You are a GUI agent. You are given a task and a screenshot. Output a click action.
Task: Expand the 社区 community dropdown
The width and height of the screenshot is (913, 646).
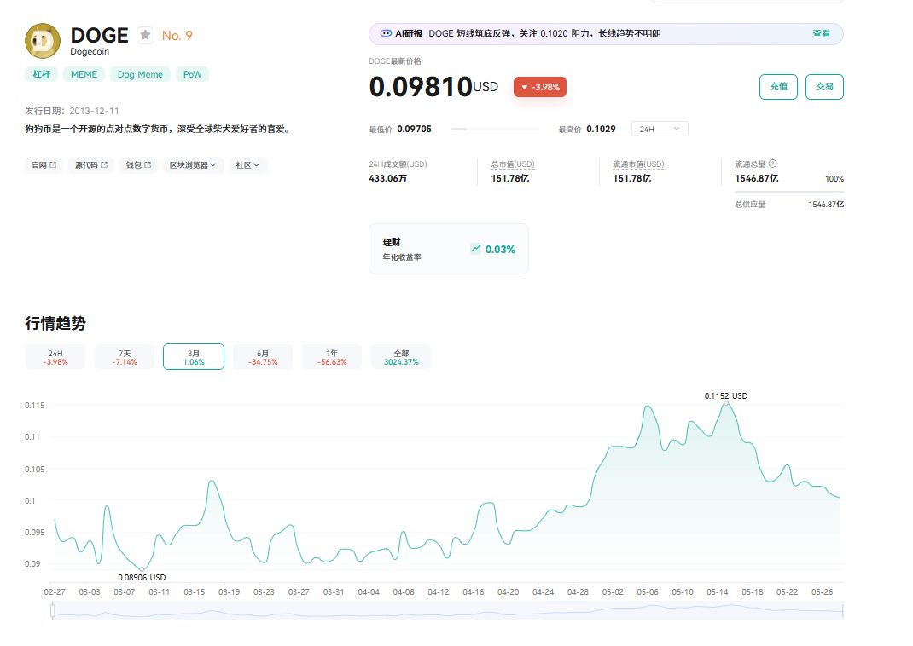(x=248, y=165)
